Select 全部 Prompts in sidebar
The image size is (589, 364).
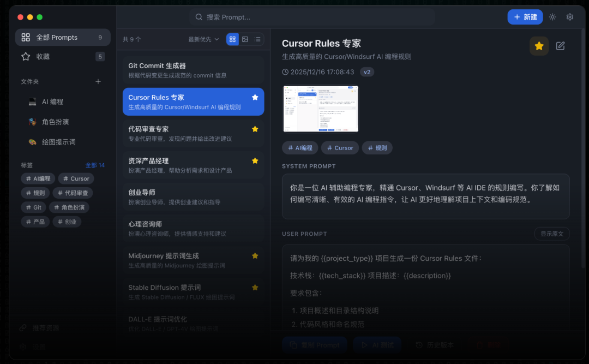(x=63, y=37)
